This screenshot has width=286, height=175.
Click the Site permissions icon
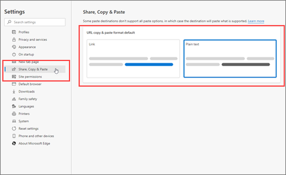tap(14, 77)
